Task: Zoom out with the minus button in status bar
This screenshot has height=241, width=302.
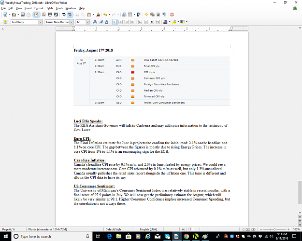Action: pyautogui.click(x=261, y=229)
